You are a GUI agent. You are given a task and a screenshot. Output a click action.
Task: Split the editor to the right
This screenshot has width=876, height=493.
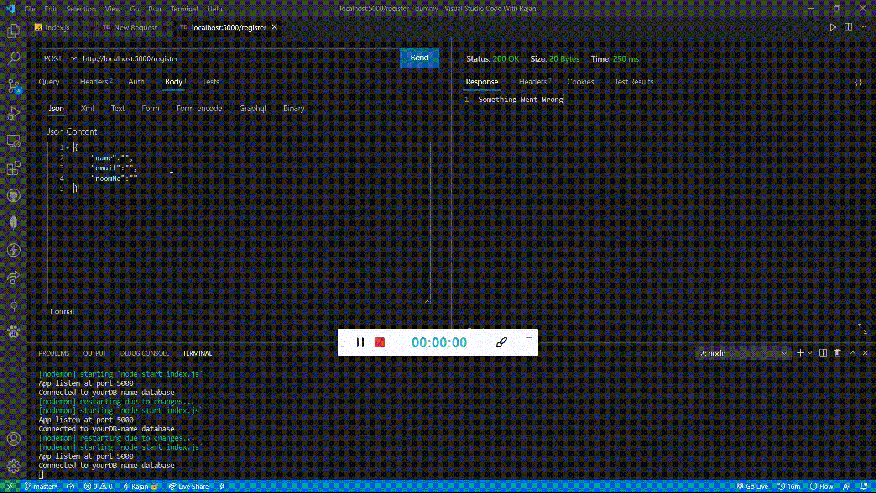point(848,27)
